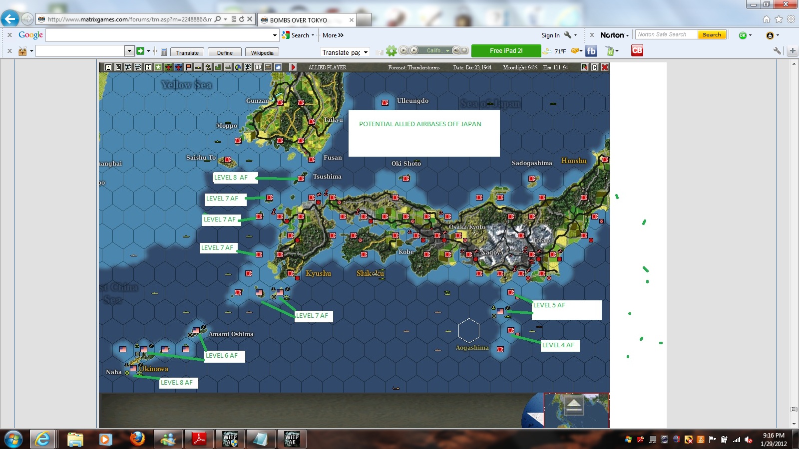Click the cloud weather icon in game toolbar

coord(278,67)
